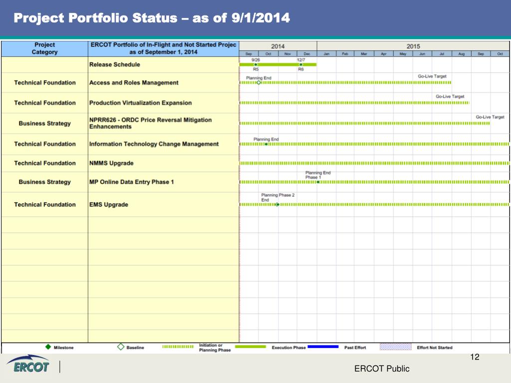Screen dimensions: 511x383
Task: Select 'MP Online Data Entry Phase 1' name
Action: 132,182
